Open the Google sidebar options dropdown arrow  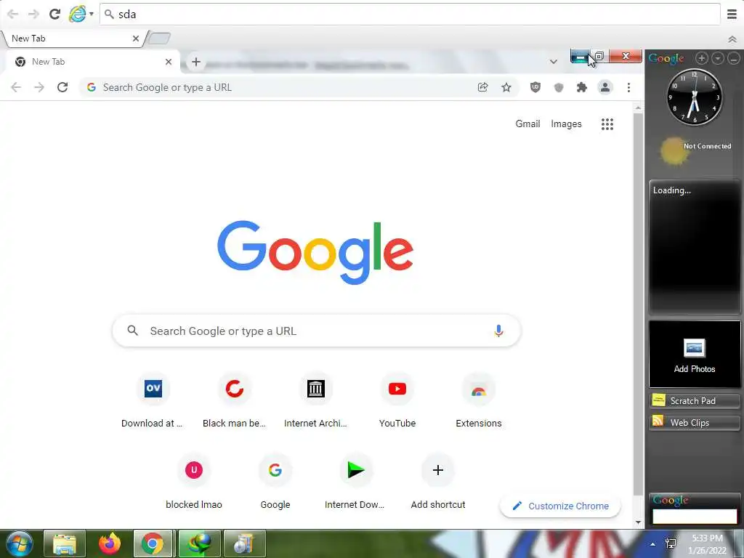point(717,58)
